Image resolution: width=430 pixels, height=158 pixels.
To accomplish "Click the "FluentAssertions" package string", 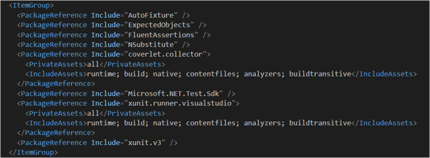I will click(x=161, y=35).
